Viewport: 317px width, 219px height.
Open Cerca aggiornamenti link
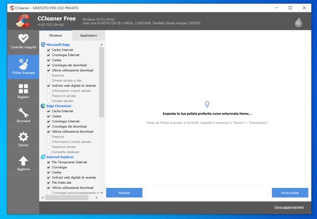[x=289, y=207]
